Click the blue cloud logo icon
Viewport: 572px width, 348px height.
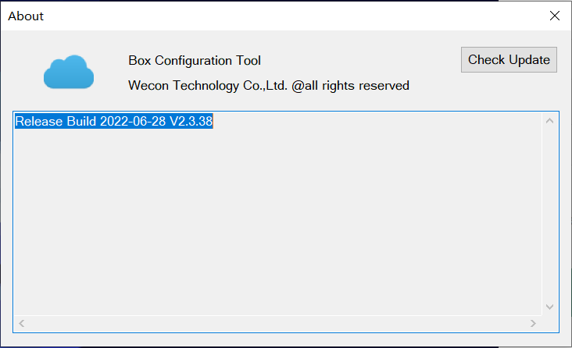tap(69, 72)
